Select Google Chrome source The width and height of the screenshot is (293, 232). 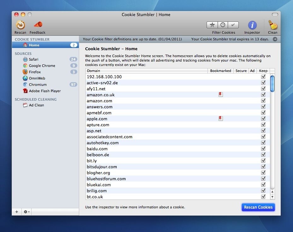pos(45,66)
